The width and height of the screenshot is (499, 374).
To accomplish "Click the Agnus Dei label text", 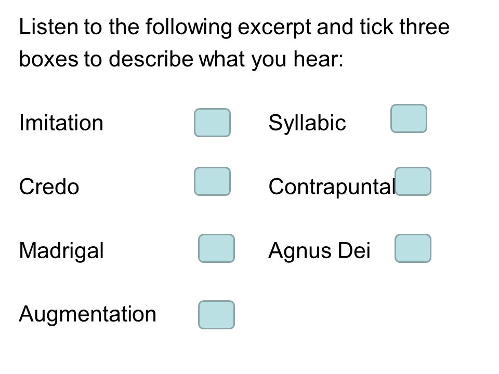I will tap(320, 251).
